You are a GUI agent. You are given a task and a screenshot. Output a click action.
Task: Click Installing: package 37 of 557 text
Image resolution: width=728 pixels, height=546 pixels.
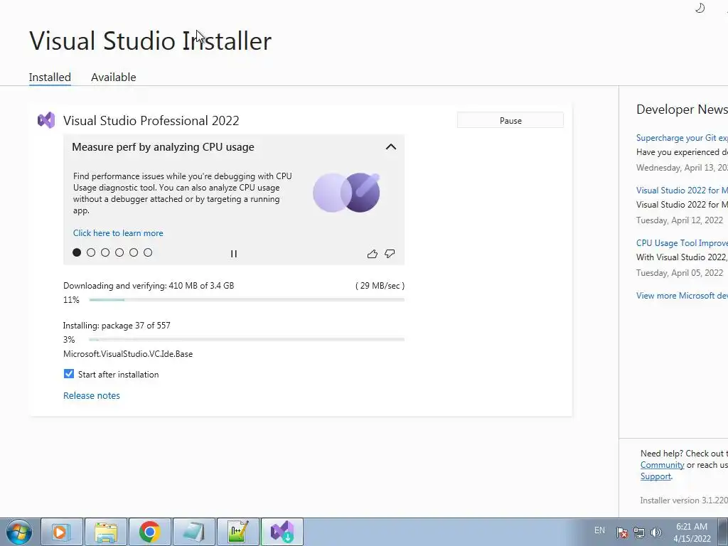click(x=117, y=326)
